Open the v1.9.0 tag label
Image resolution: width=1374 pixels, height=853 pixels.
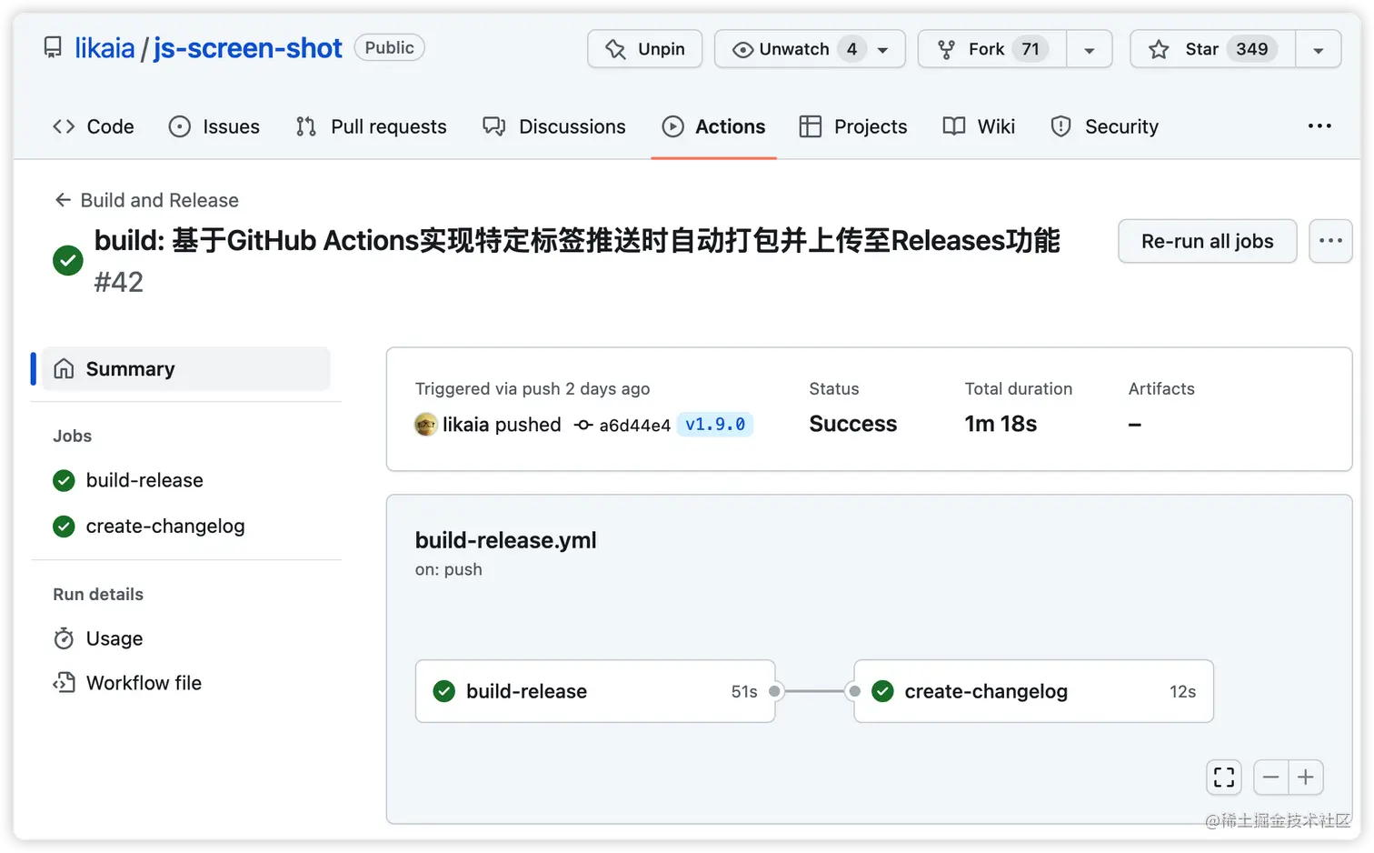pyautogui.click(x=715, y=425)
